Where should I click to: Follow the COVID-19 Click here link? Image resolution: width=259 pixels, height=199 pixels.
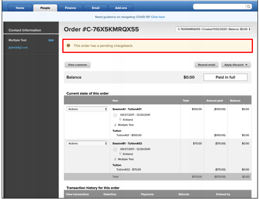158,17
